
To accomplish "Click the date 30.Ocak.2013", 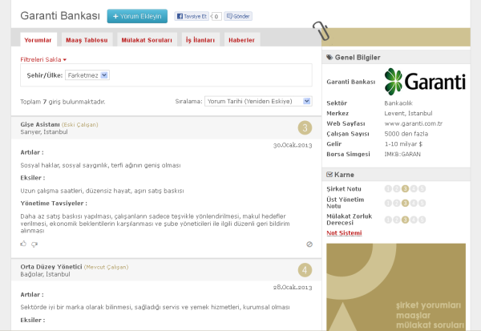I will [293, 145].
